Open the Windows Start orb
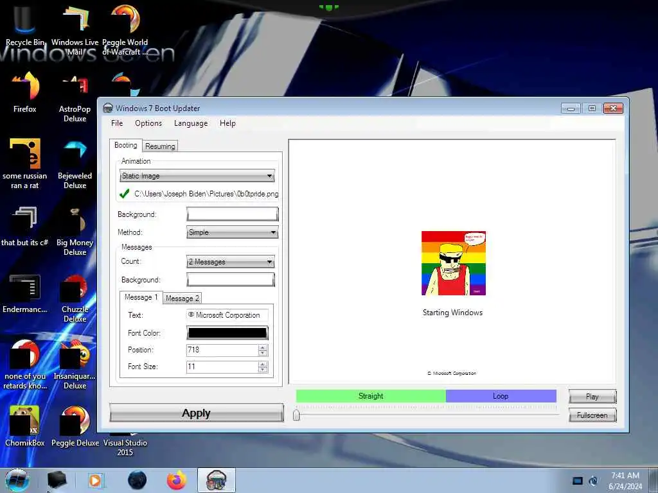This screenshot has height=493, width=658. coord(17,480)
